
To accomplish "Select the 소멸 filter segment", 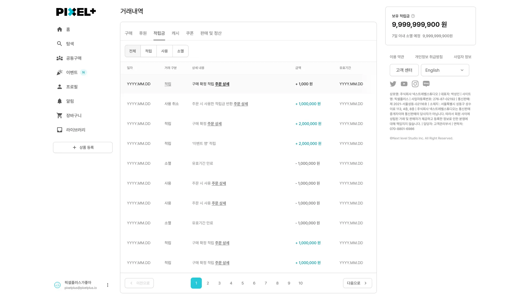I will tap(181, 51).
